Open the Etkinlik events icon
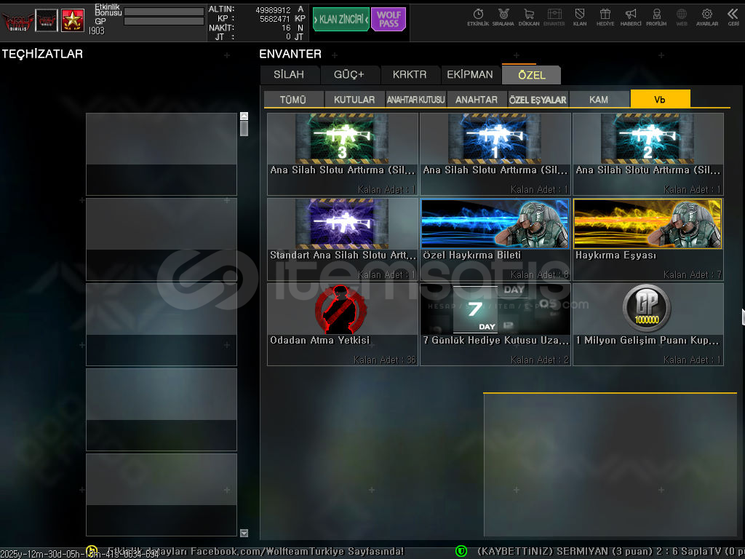 pyautogui.click(x=478, y=17)
